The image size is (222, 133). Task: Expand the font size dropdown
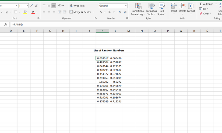[27, 6]
